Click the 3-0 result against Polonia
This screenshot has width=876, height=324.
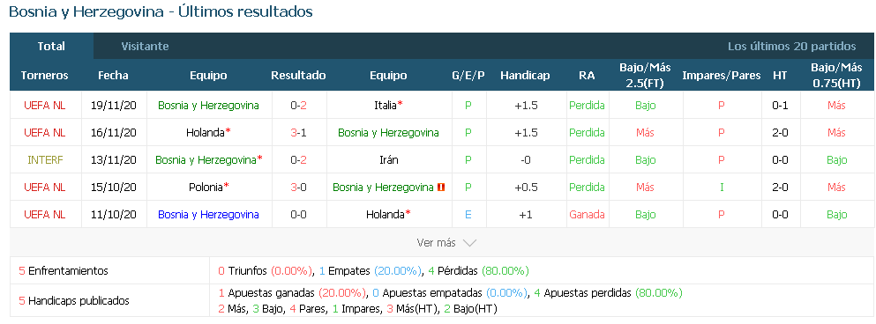pos(298,188)
